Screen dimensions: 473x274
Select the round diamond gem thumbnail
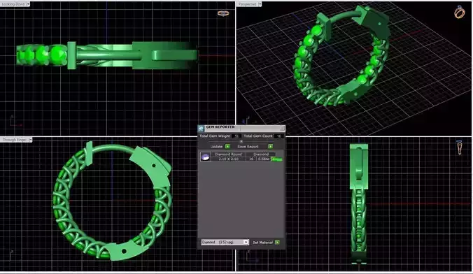206,157
